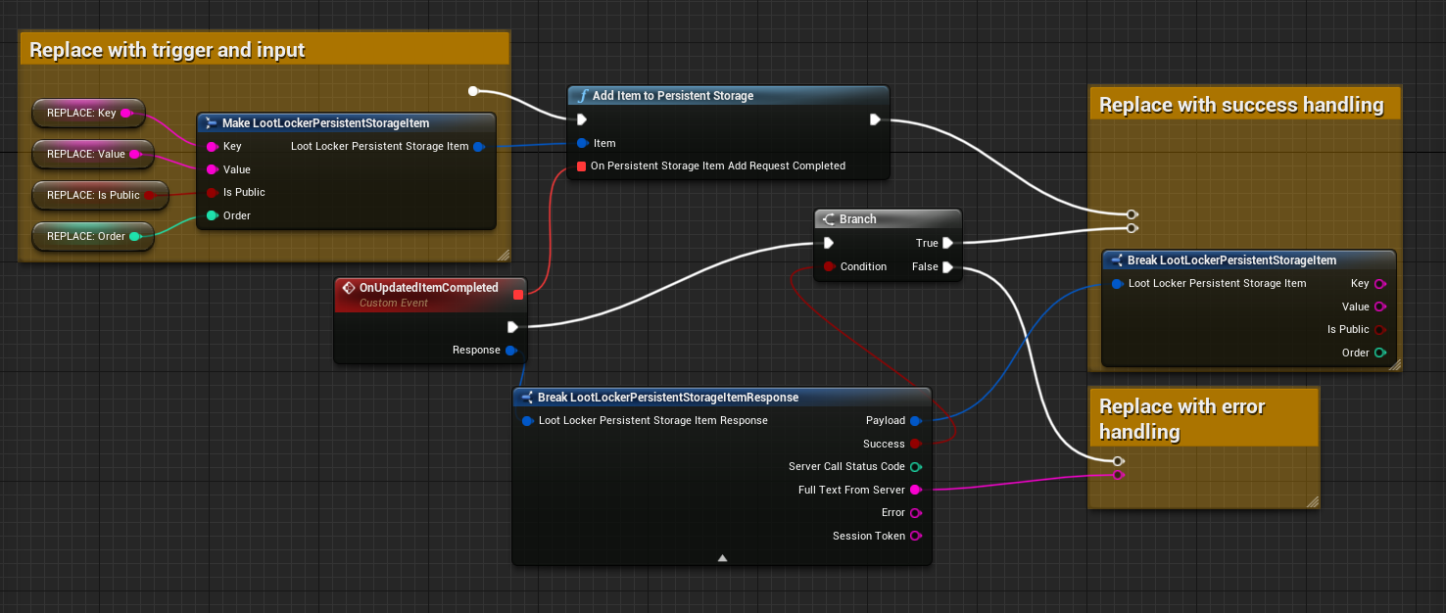The width and height of the screenshot is (1446, 613).
Task: Click Add Item to Persistent Storage node title
Action: [673, 96]
